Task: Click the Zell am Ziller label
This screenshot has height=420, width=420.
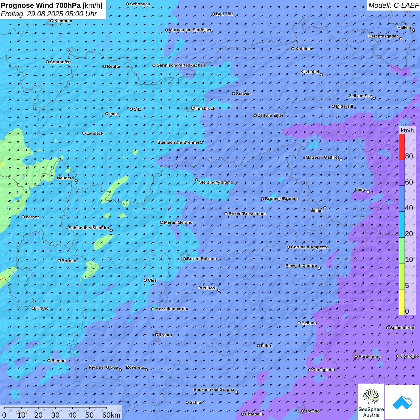Action: [270, 115]
